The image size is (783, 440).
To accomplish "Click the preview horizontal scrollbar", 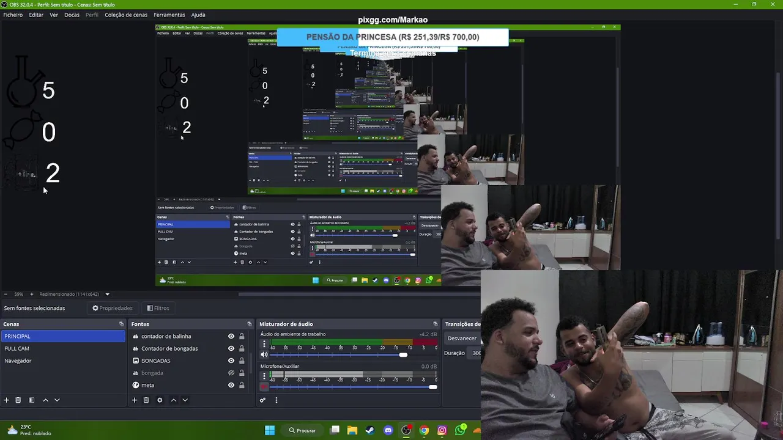I will [x=360, y=294].
